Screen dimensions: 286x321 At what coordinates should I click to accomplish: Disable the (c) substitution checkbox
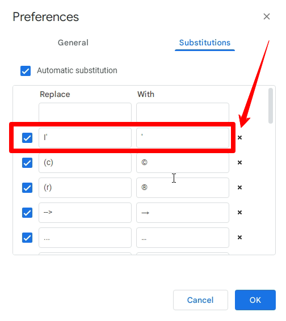point(27,163)
